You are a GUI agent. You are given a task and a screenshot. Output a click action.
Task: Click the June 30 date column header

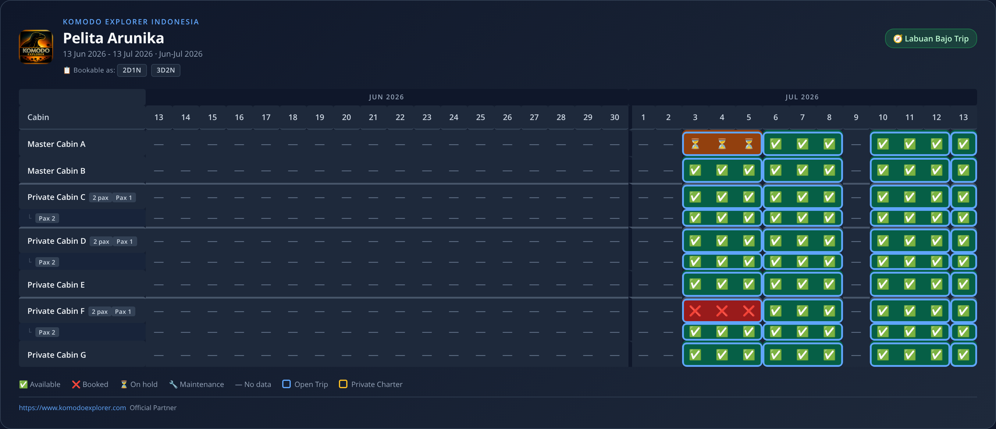614,117
